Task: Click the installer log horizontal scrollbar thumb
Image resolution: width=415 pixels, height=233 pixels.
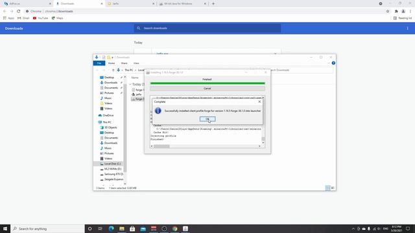Action: coord(161,146)
